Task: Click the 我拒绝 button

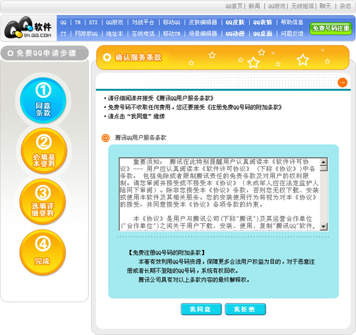Action: click(x=245, y=309)
